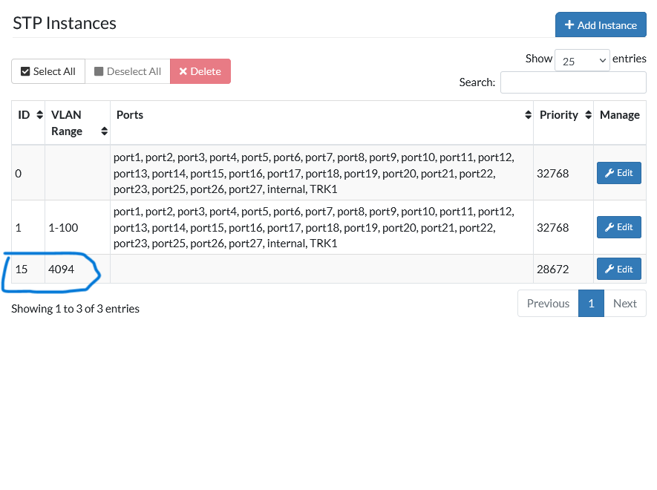Edit STP instance 15 wrench button
The image size is (657, 490).
click(618, 269)
